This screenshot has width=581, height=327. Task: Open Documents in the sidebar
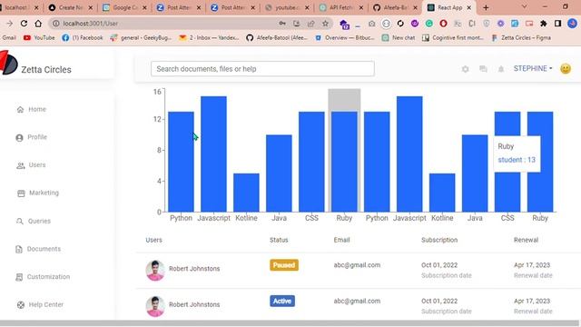click(x=38, y=249)
